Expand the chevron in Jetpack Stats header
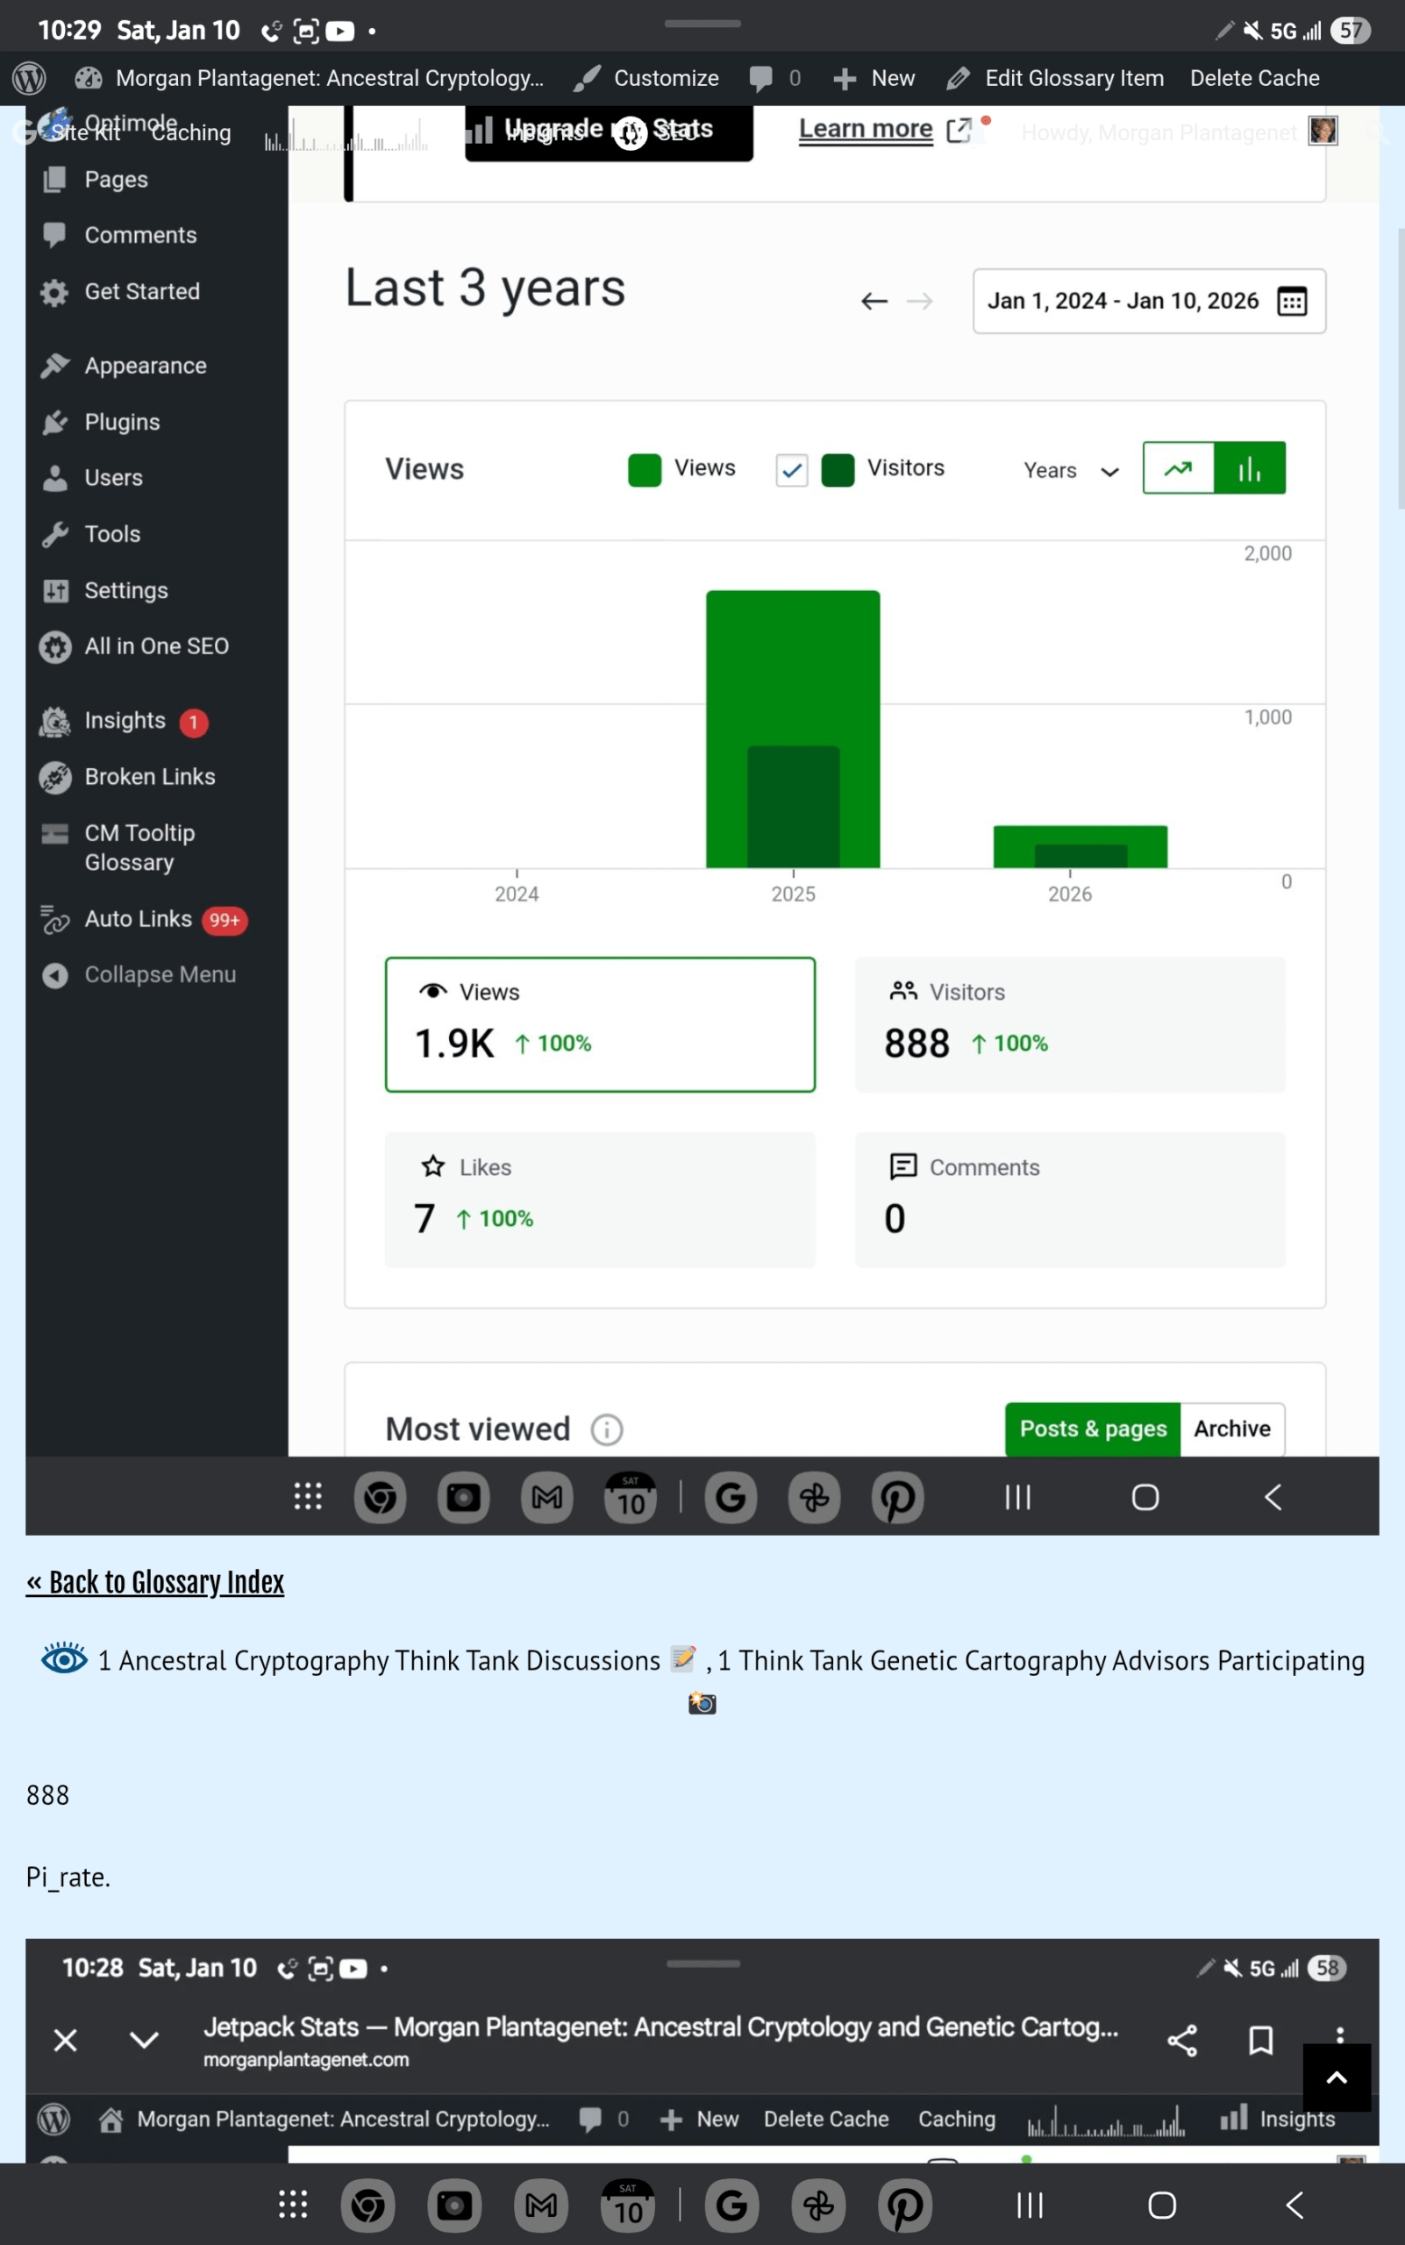 tap(144, 2041)
